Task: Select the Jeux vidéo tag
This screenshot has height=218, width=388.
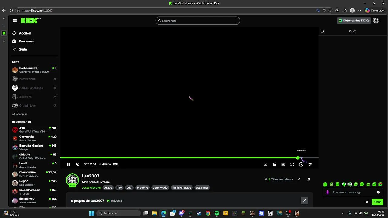Action: 160,188
